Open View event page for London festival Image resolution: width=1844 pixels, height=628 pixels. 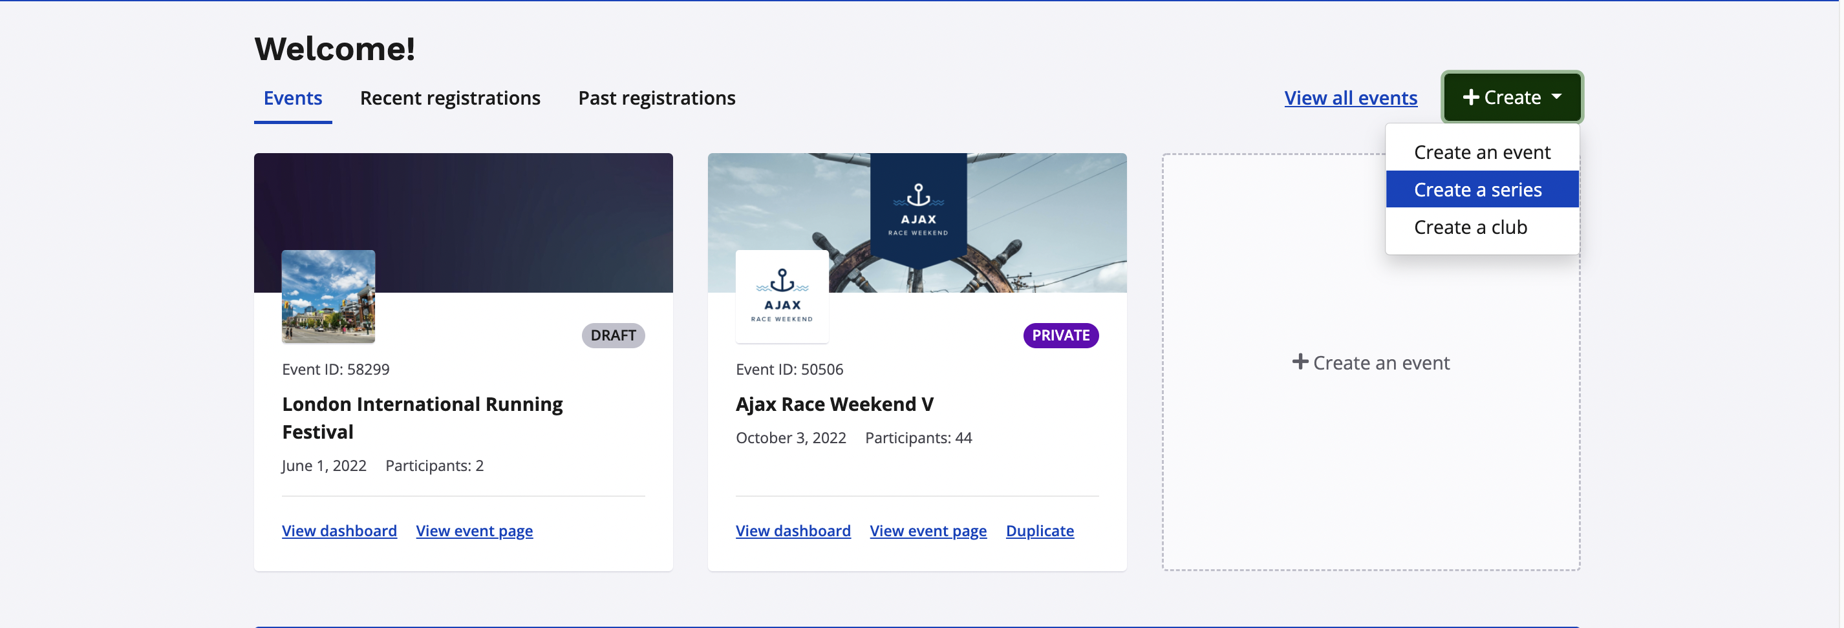pyautogui.click(x=474, y=530)
